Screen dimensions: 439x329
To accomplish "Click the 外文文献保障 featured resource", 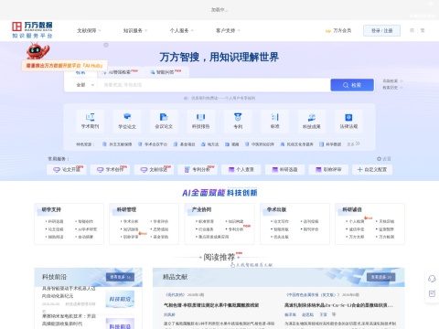I will 117,144.
